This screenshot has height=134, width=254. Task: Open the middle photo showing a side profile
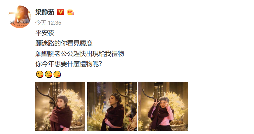click(112, 106)
